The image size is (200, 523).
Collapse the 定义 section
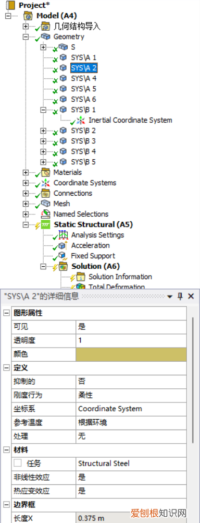[6, 367]
